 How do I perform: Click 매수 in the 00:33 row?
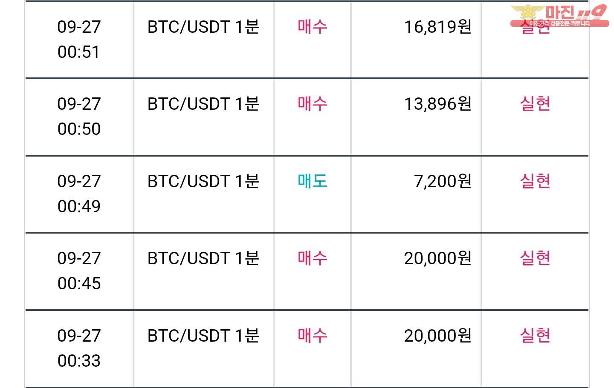click(313, 336)
